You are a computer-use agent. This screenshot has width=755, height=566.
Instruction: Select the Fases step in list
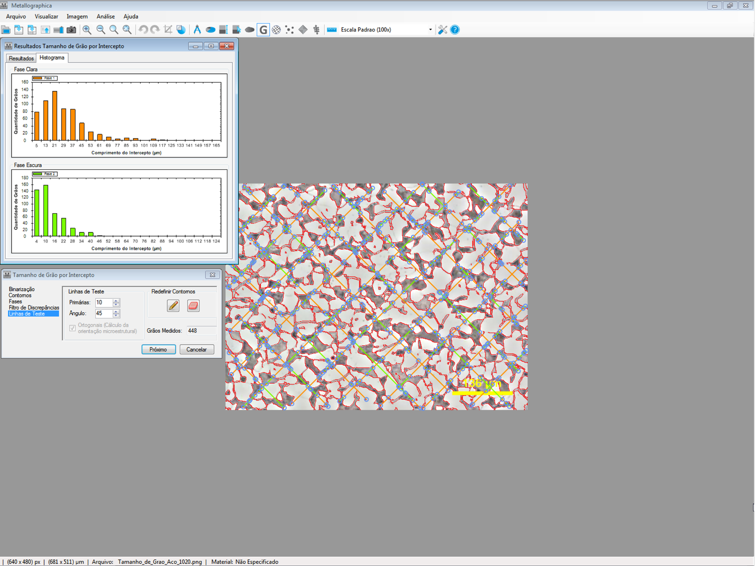15,301
